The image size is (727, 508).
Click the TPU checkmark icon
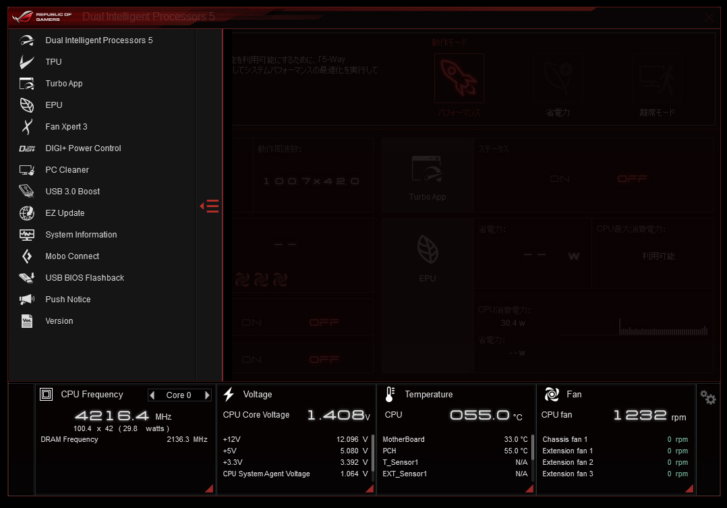27,61
